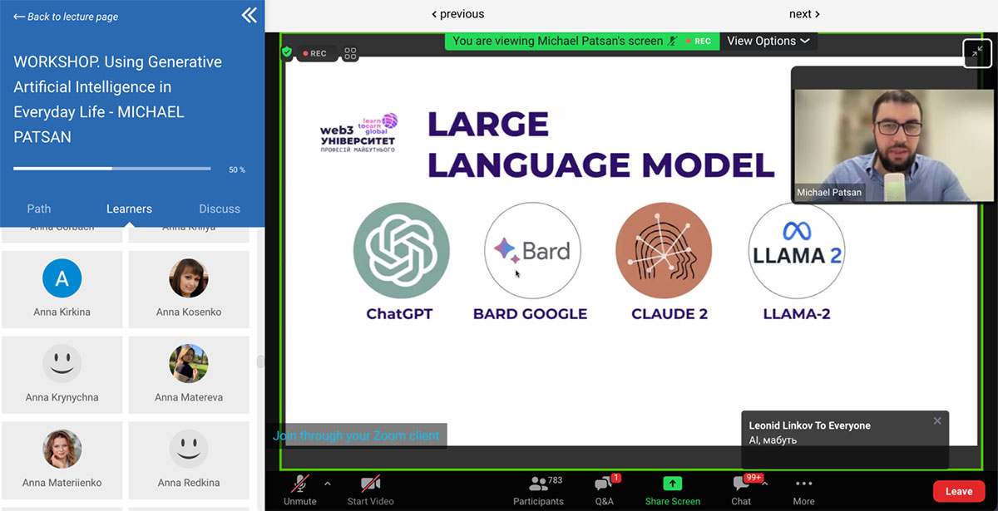Start Video camera toggle
998x511 pixels.
[x=370, y=490]
